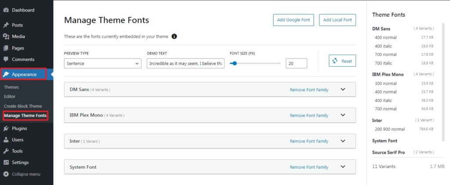Click DM Sans 700 italic variant

click(383, 63)
